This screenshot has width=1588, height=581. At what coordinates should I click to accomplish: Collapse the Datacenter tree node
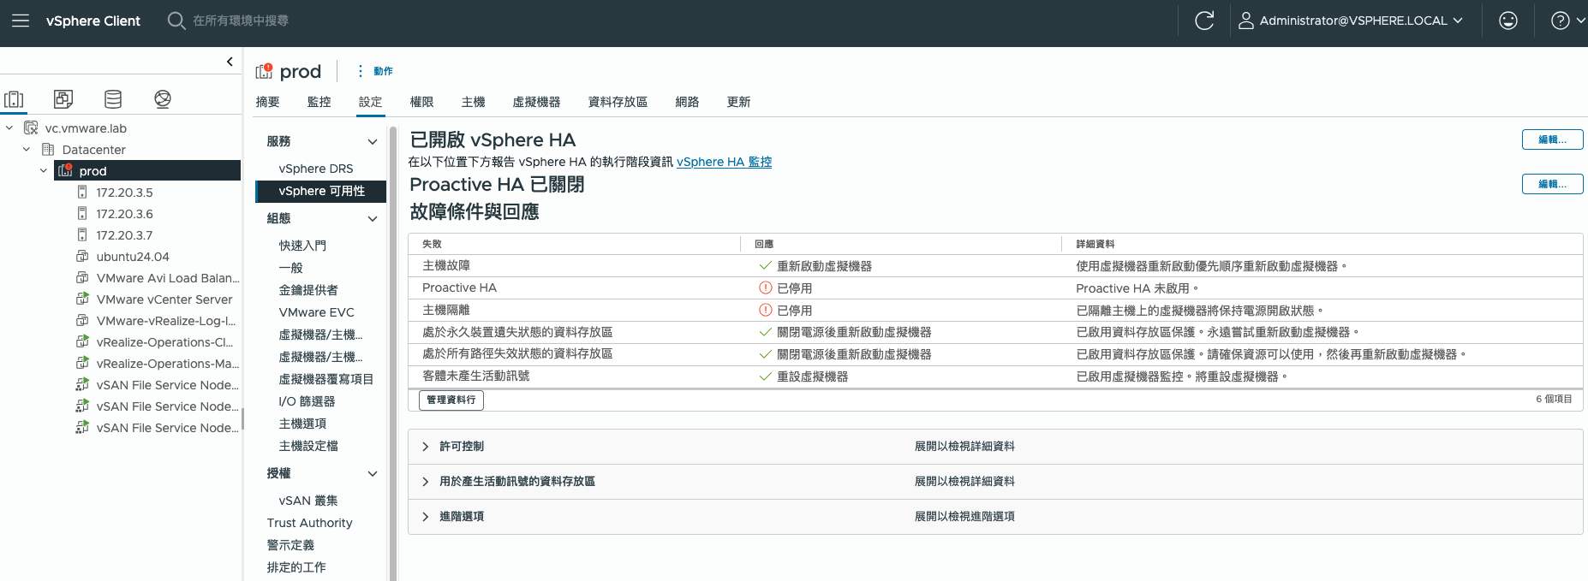click(x=27, y=150)
